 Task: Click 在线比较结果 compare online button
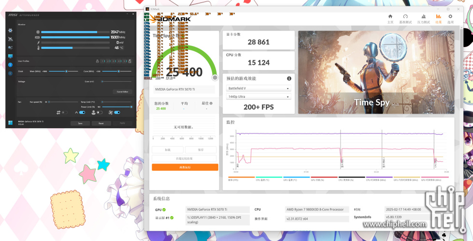(x=184, y=159)
